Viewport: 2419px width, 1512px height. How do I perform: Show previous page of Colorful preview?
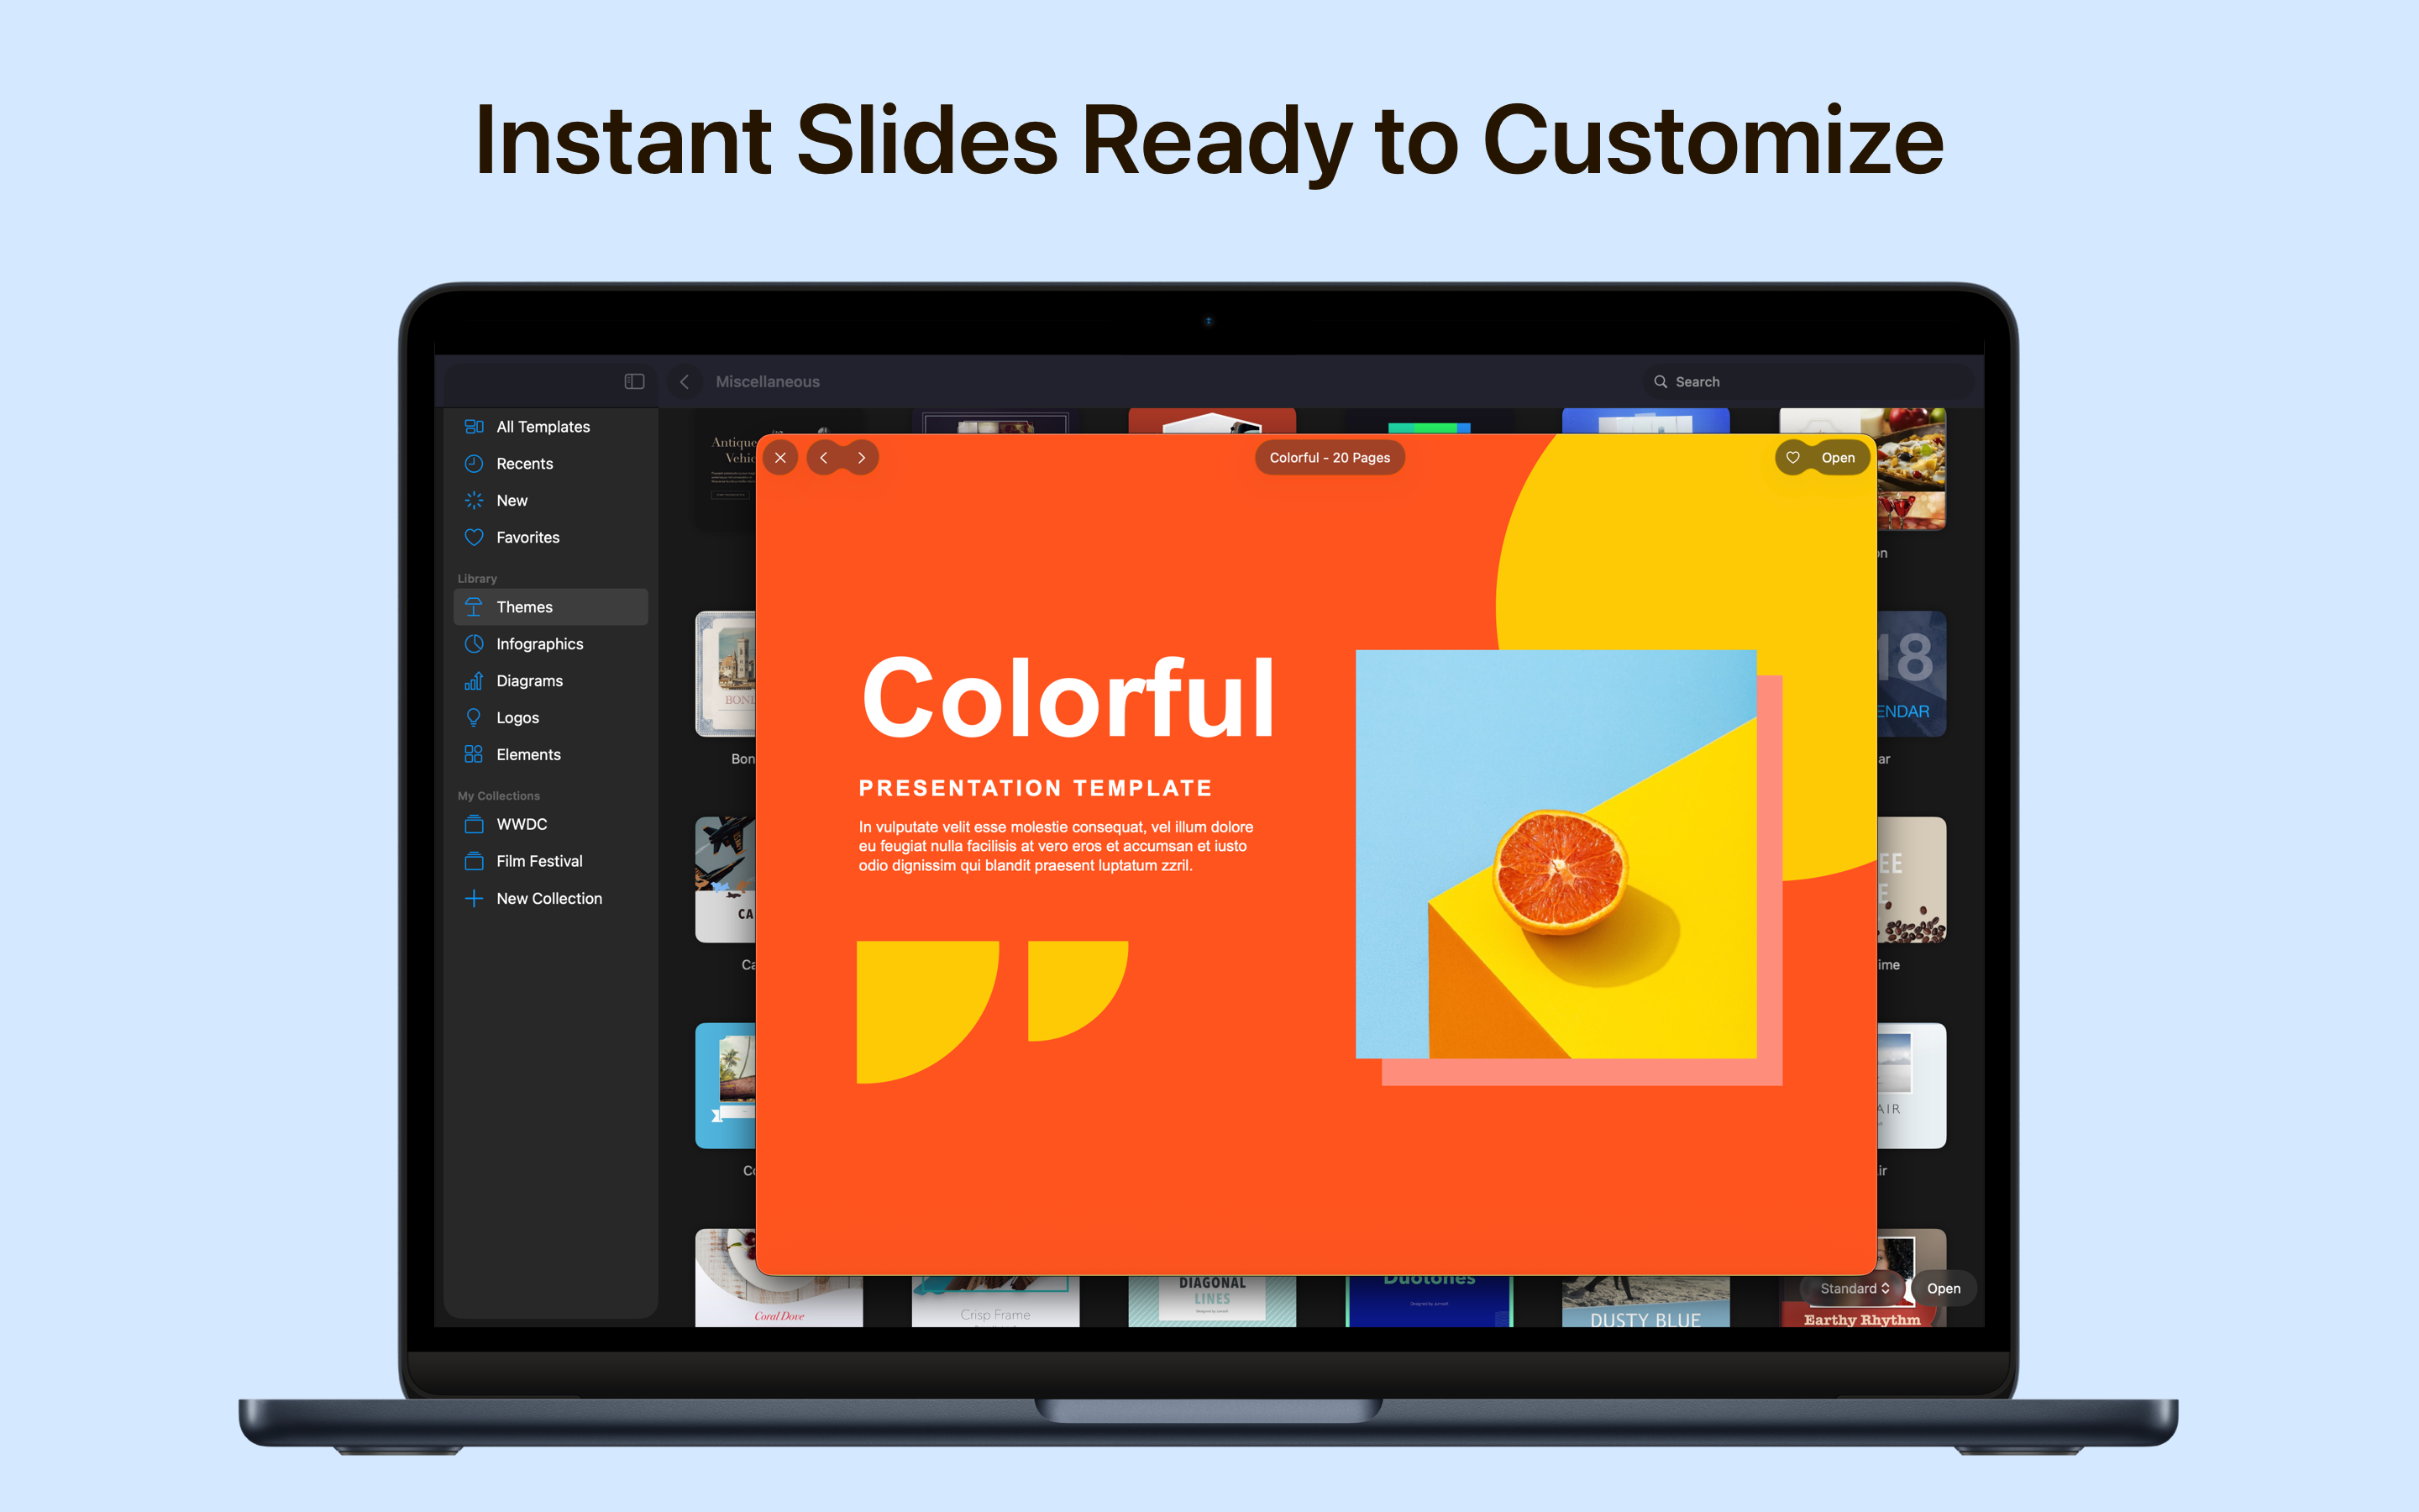(824, 457)
